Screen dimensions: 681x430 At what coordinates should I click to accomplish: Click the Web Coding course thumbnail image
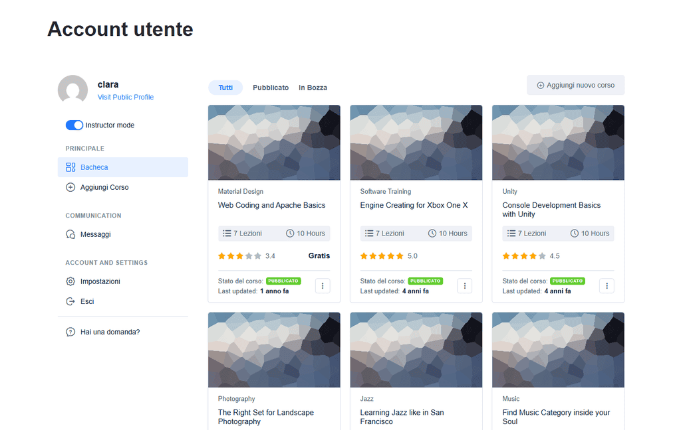pos(274,143)
